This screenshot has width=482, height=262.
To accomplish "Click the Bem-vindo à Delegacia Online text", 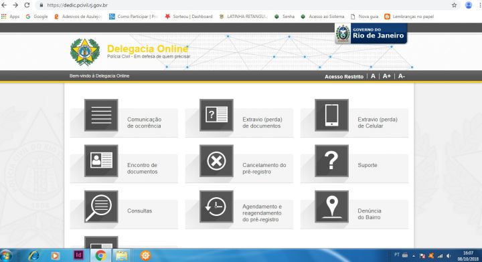I will 99,76.
